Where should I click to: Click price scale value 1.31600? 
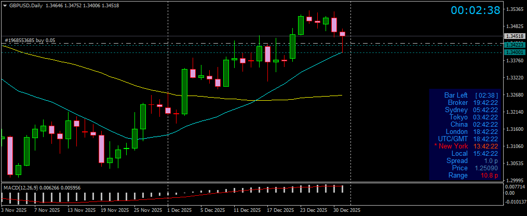pyautogui.click(x=515, y=129)
